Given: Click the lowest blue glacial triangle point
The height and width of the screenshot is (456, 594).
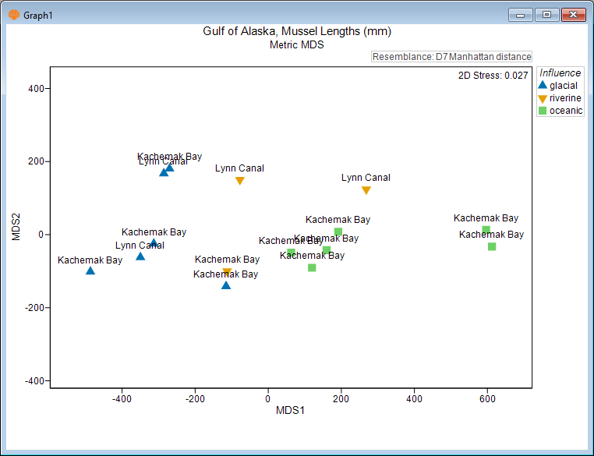Looking at the screenshot, I should (226, 285).
